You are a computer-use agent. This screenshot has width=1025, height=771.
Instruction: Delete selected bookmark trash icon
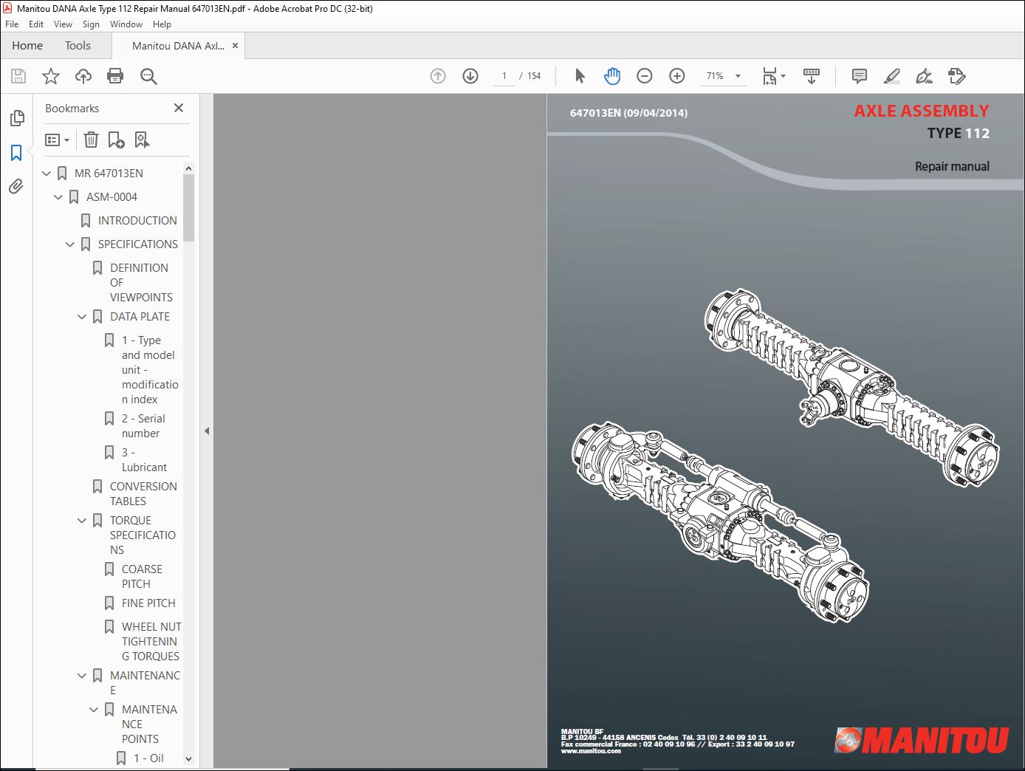[91, 140]
